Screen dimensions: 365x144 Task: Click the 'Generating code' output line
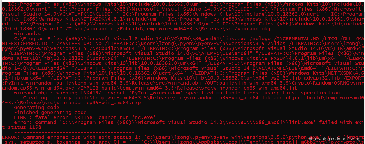click(36, 108)
